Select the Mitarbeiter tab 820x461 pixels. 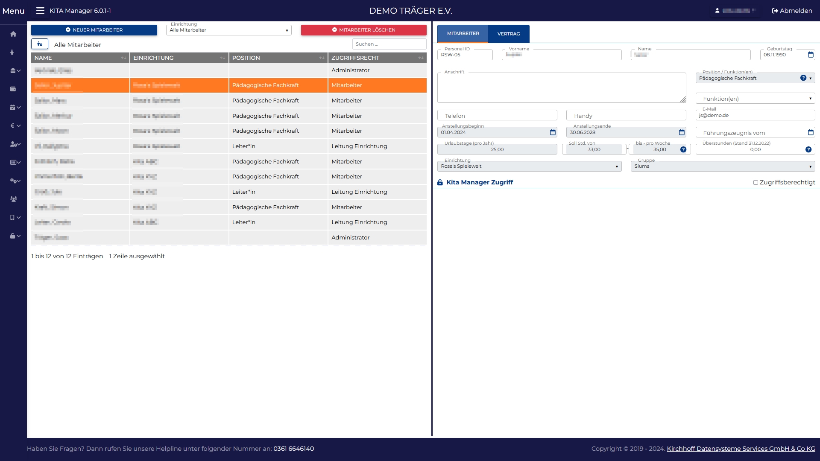click(x=463, y=33)
